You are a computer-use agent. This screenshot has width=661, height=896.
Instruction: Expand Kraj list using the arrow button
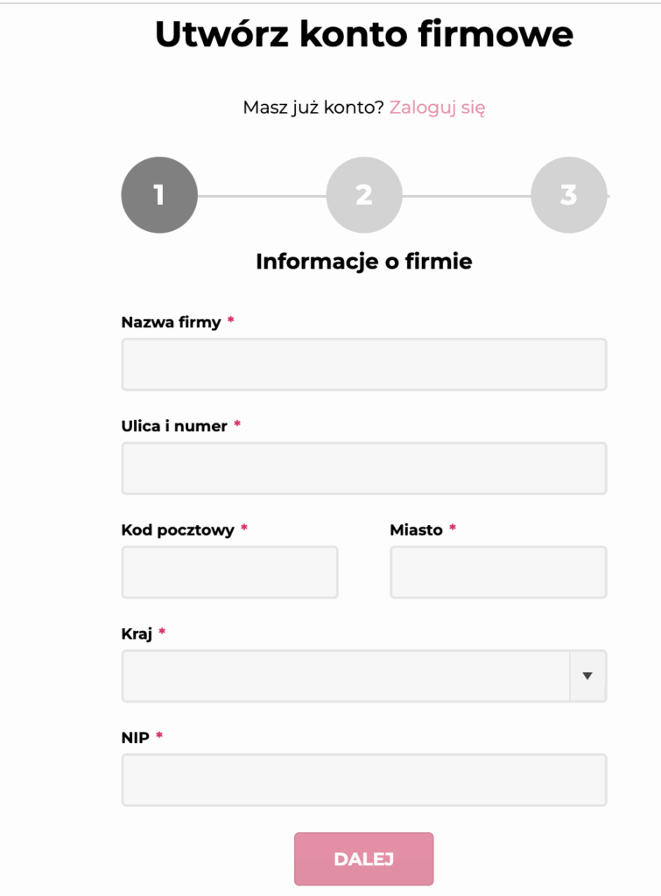(x=587, y=675)
